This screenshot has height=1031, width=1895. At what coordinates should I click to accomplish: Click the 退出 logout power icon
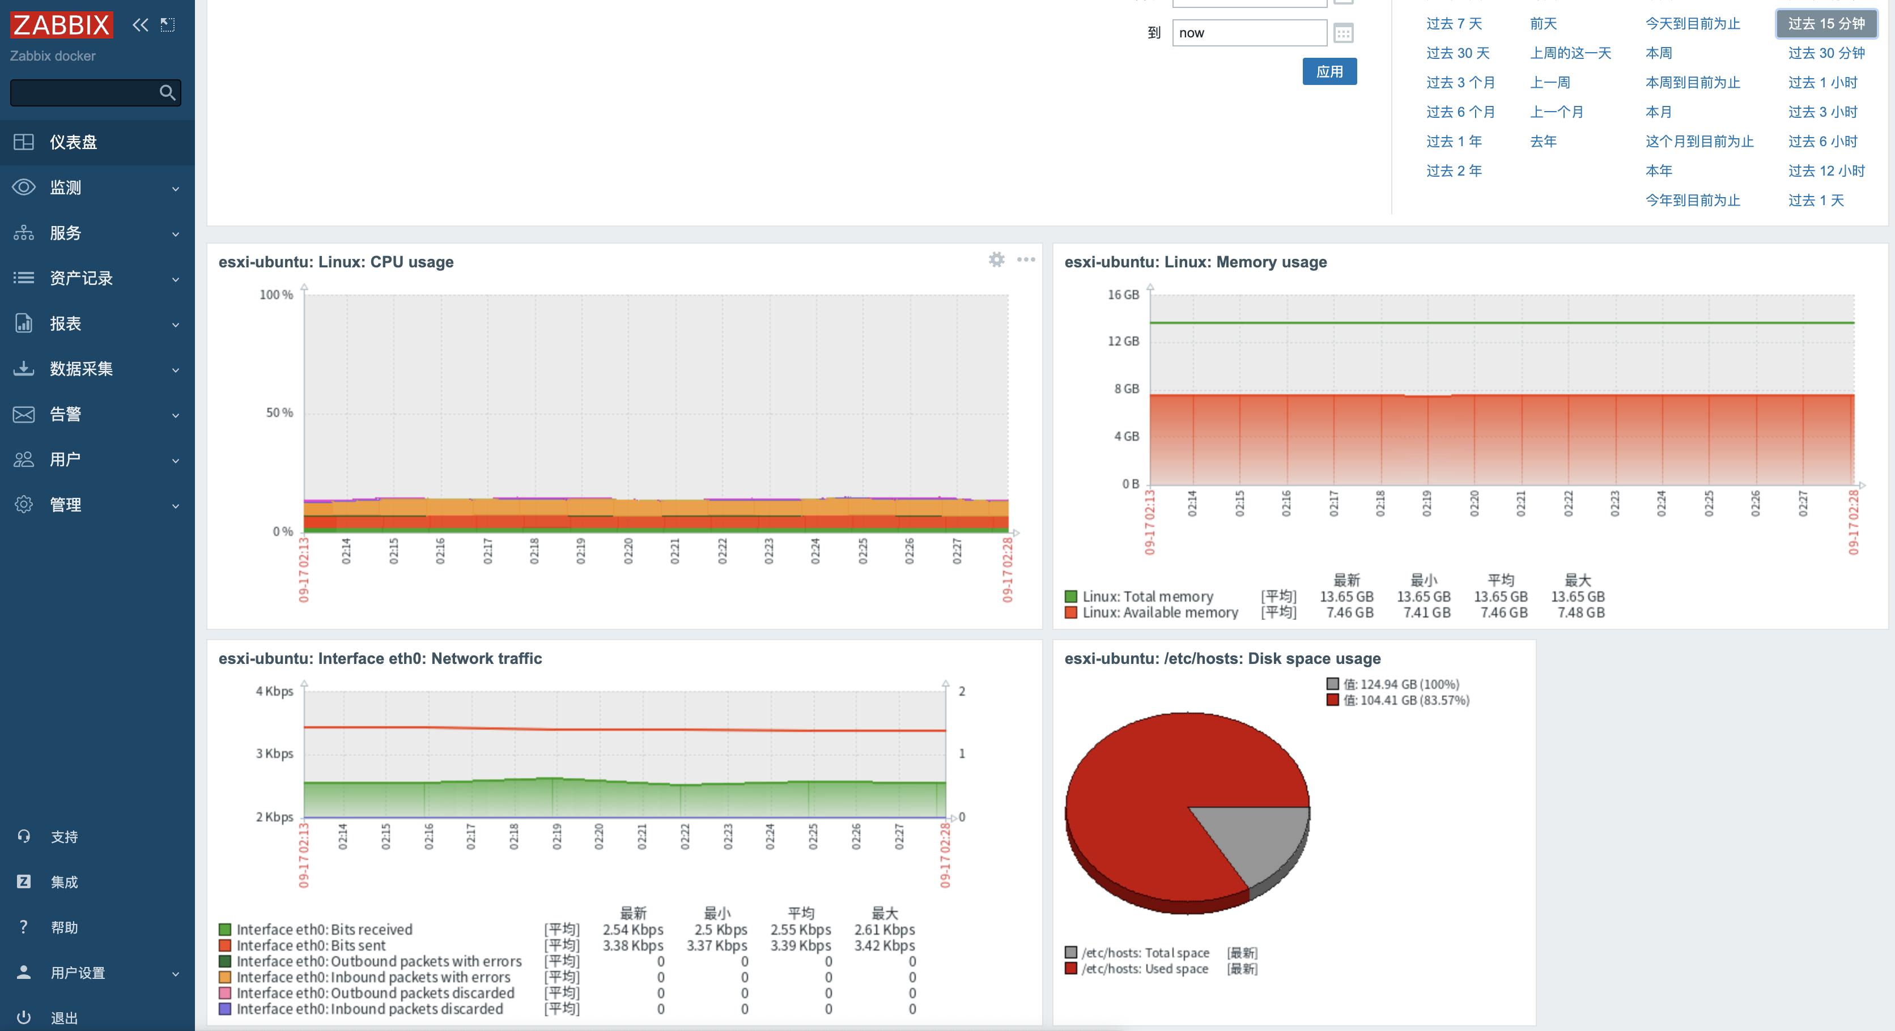tap(24, 1017)
